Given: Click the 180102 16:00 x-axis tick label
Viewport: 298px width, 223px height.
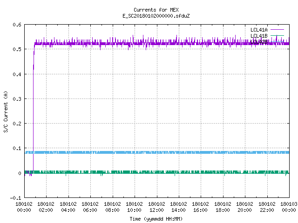Looking at the screenshot, I should coord(201,207).
